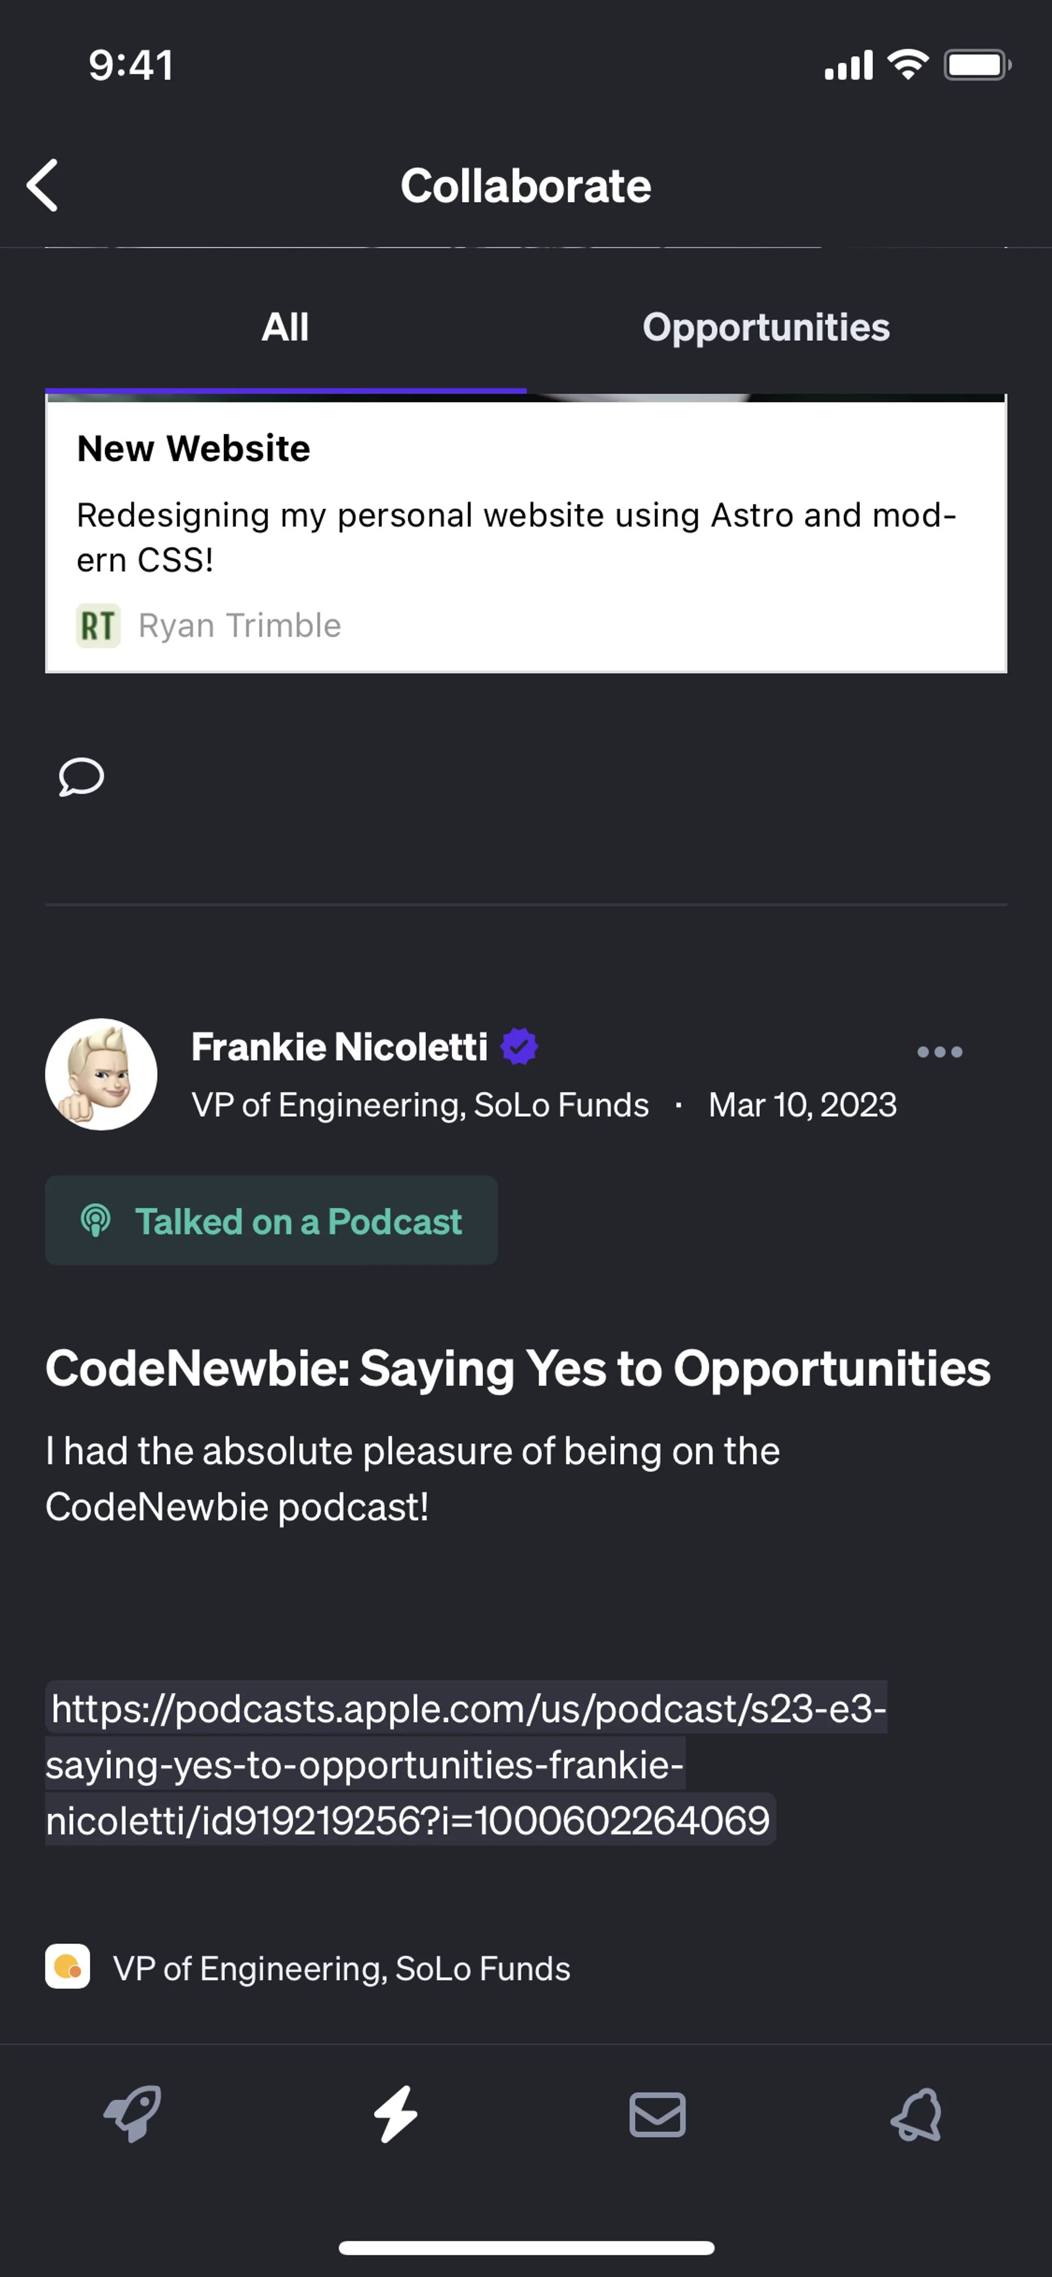Viewport: 1052px width, 2277px height.
Task: Switch to the Opportunities tab
Action: (765, 328)
